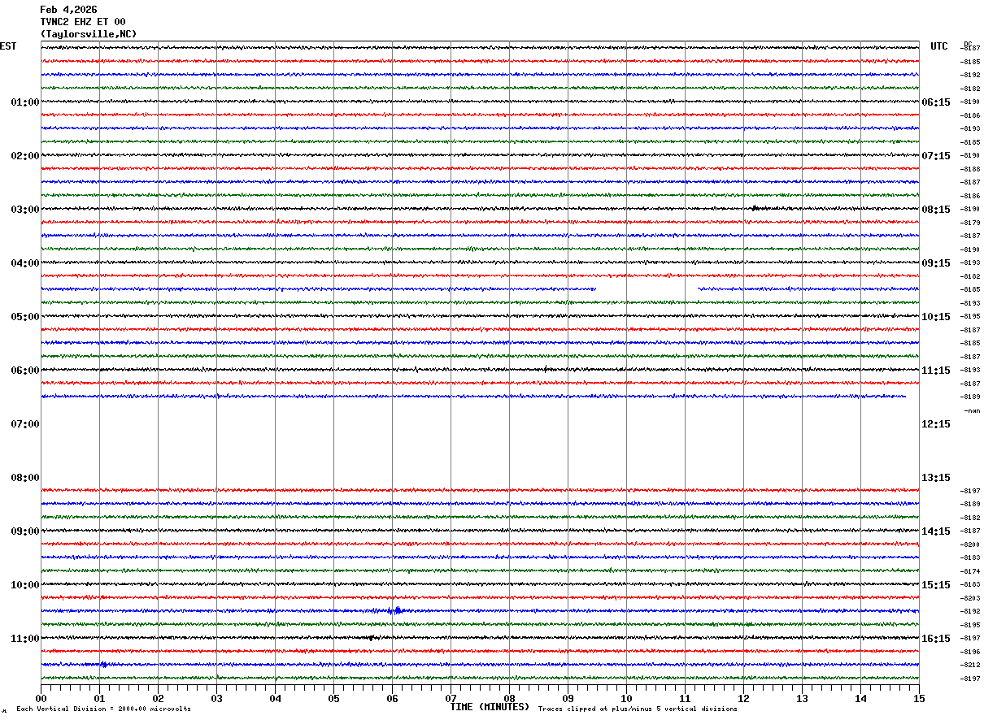Click the Feb 4,2026 date header
The image size is (984, 720).
[68, 10]
